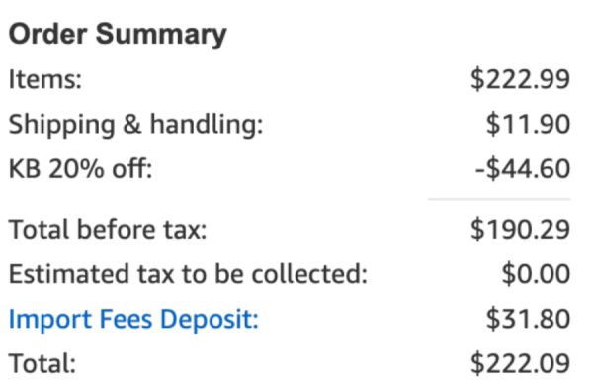The width and height of the screenshot is (593, 385).
Task: Click the $0.00 tax amount
Action: tap(536, 274)
